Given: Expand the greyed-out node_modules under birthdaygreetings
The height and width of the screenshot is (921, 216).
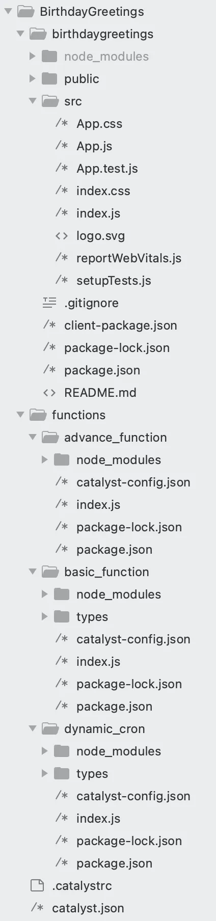Looking at the screenshot, I should 33,56.
